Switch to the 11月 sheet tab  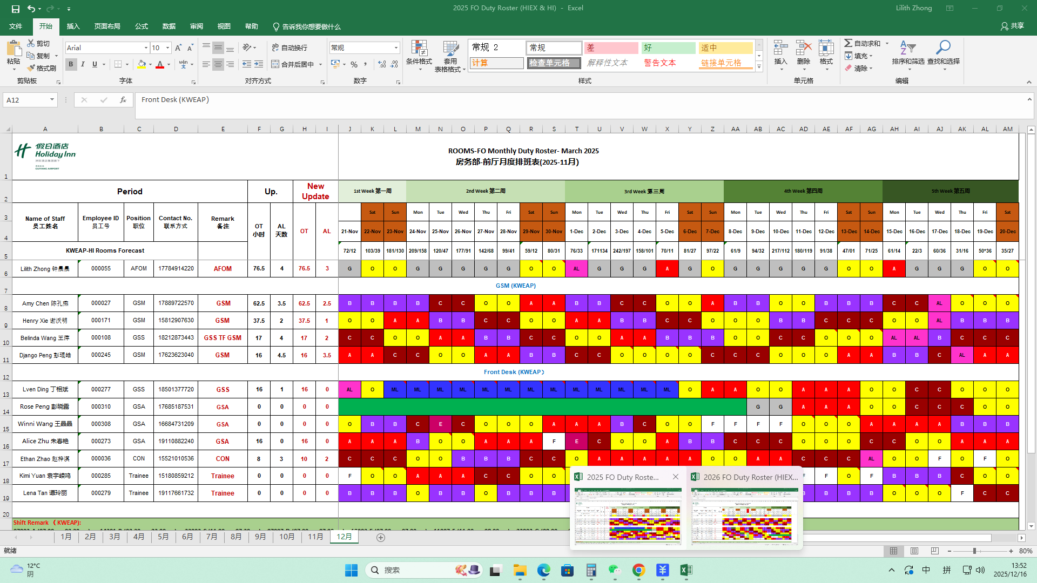(x=315, y=537)
